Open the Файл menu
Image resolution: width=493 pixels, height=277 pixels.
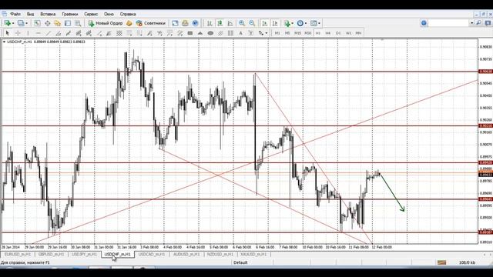tap(15, 14)
